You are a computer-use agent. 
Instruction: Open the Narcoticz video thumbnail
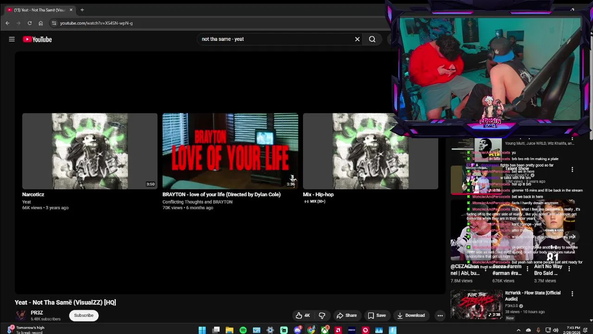click(90, 151)
